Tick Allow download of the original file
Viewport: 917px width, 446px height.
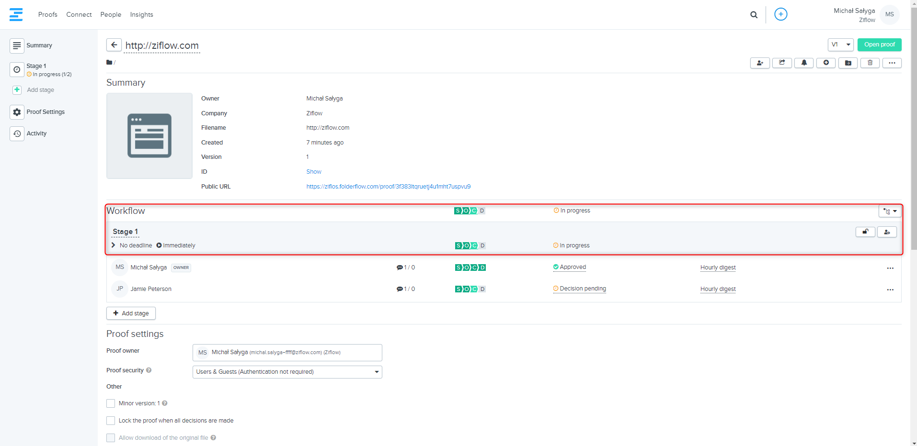[111, 438]
